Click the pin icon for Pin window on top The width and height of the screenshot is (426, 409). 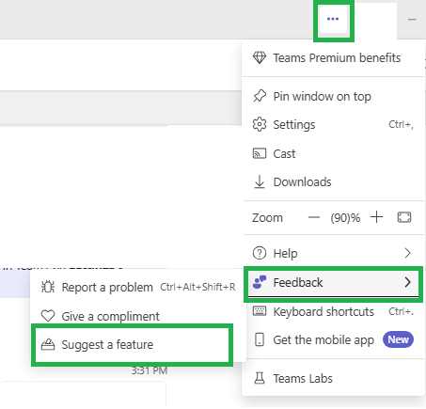click(x=260, y=96)
